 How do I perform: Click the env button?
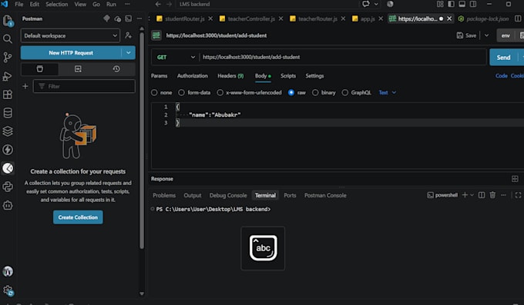pos(506,35)
